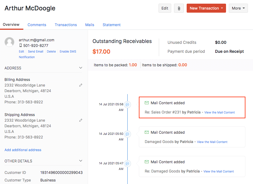Enable SMS Notification for Arthur McDoogle
Image resolution: width=253 pixels, height=184 pixels.
pyautogui.click(x=68, y=51)
